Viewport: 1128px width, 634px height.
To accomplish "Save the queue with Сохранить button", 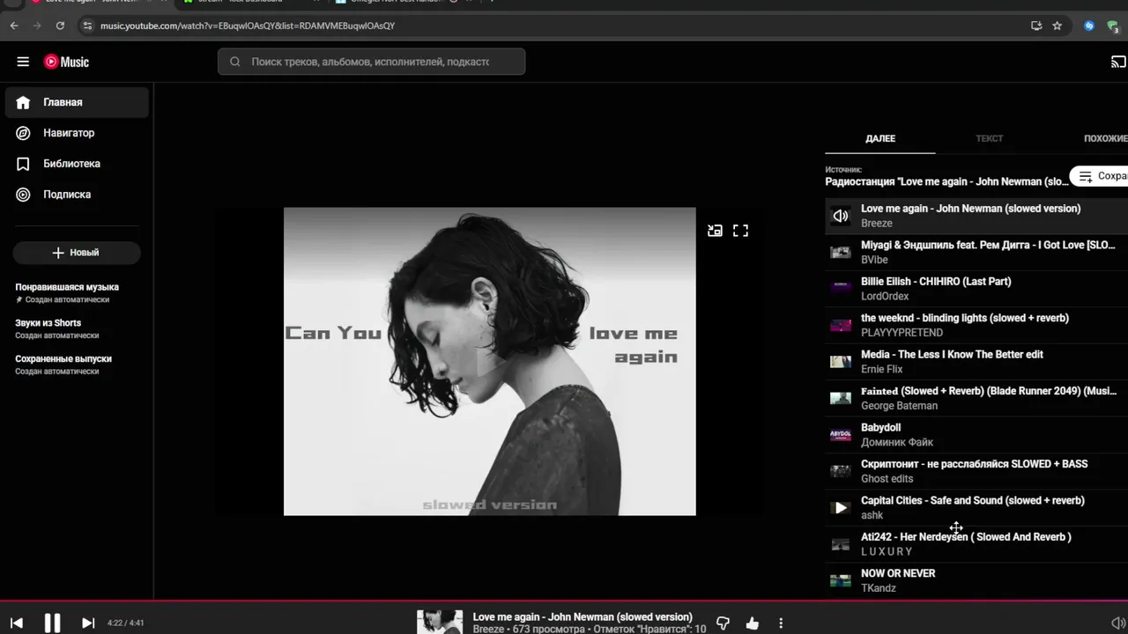I will 1100,176.
